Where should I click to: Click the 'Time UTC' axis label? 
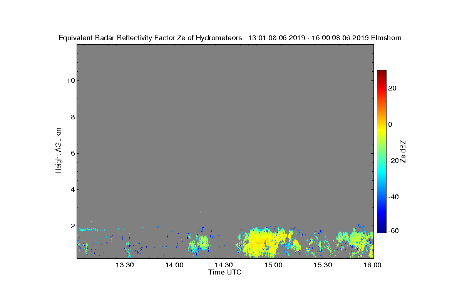tap(225, 273)
